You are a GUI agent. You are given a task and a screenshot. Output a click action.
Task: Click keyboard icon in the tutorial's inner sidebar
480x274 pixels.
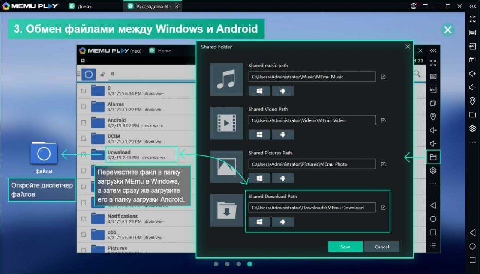tap(433, 76)
